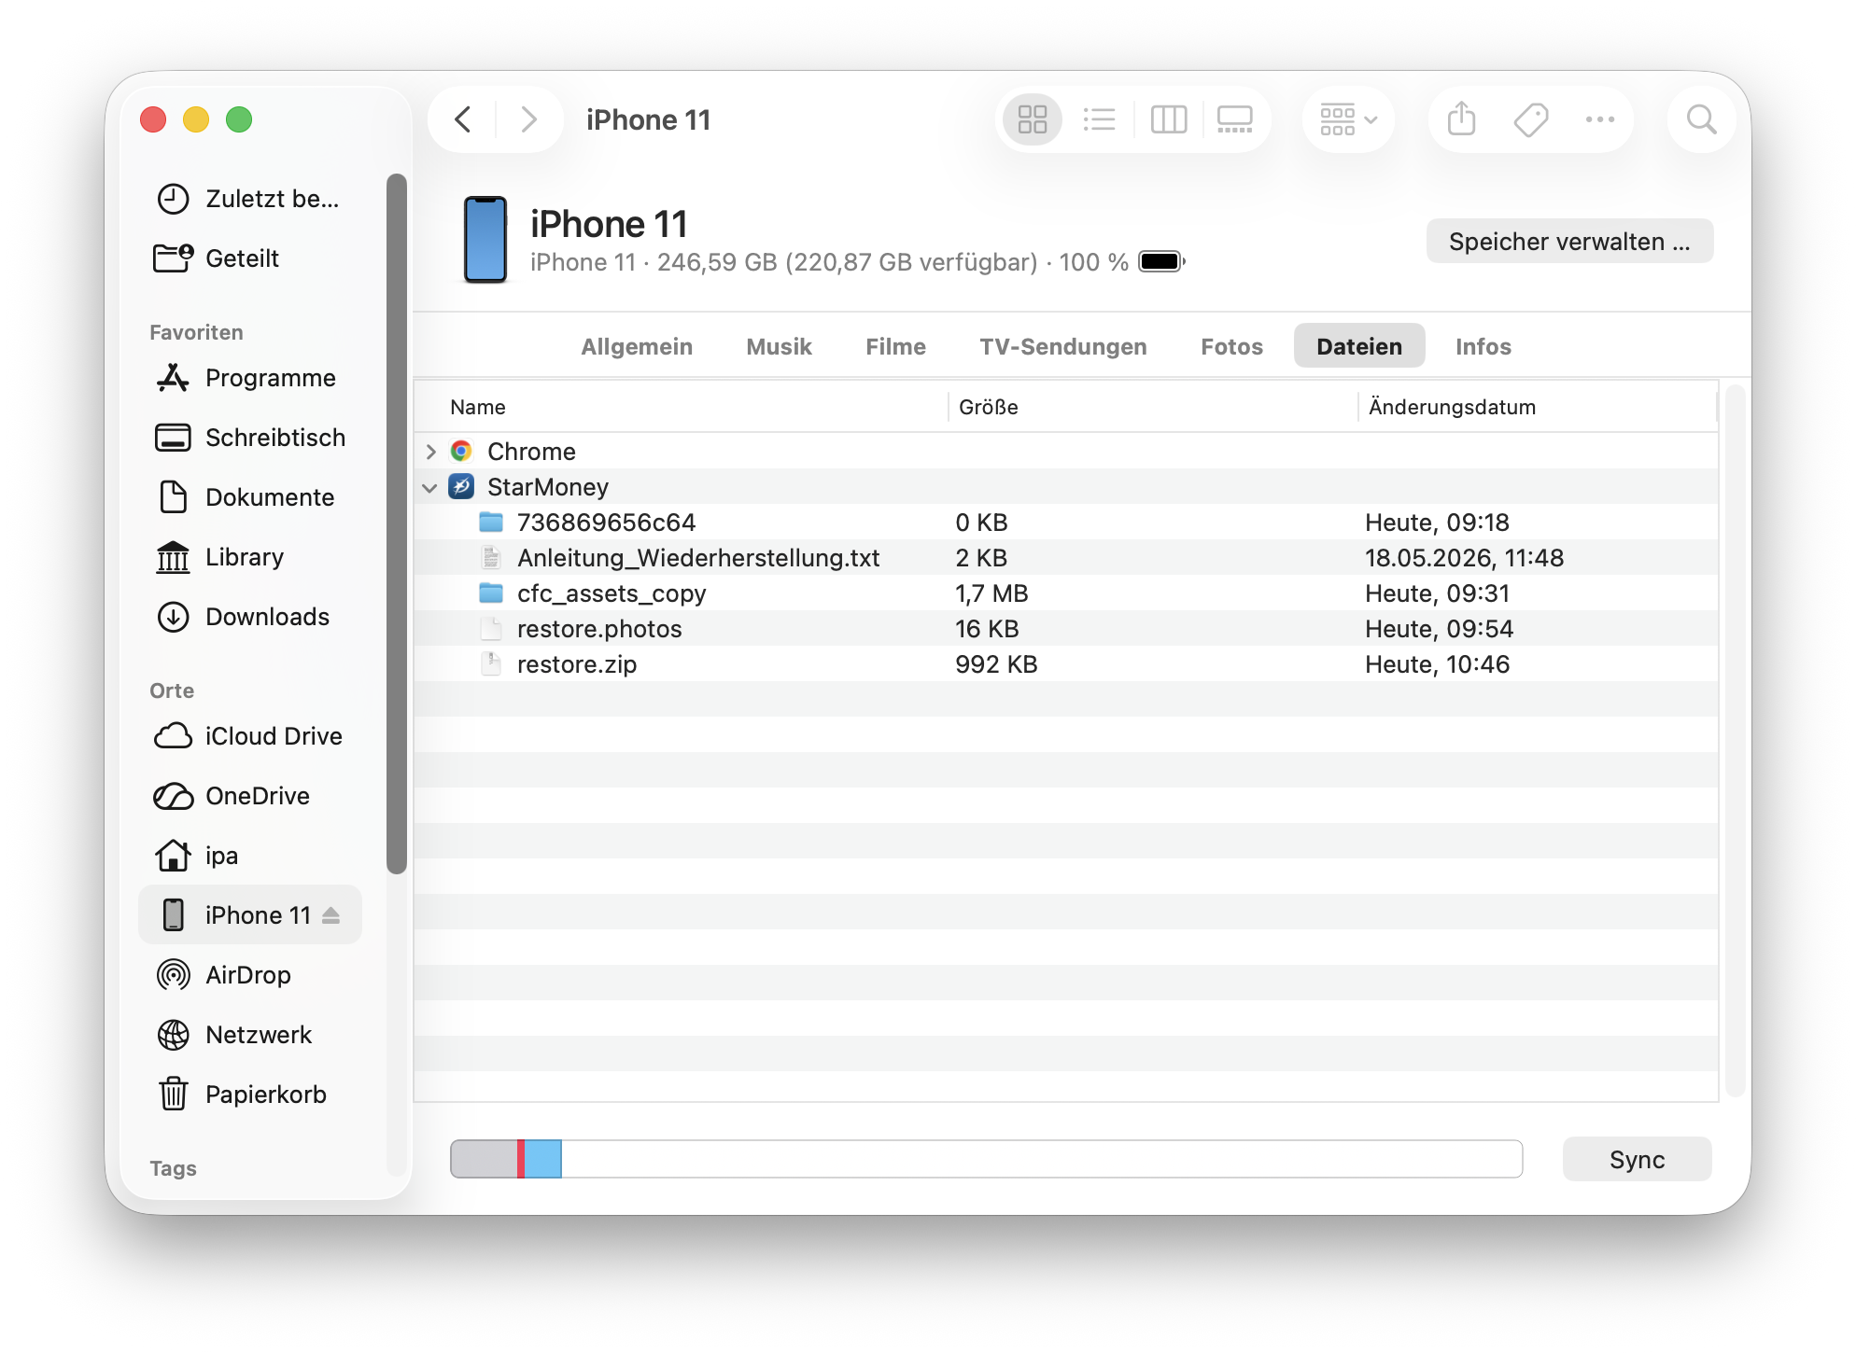Open the Allgemein tab
This screenshot has width=1856, height=1353.
[x=637, y=346]
